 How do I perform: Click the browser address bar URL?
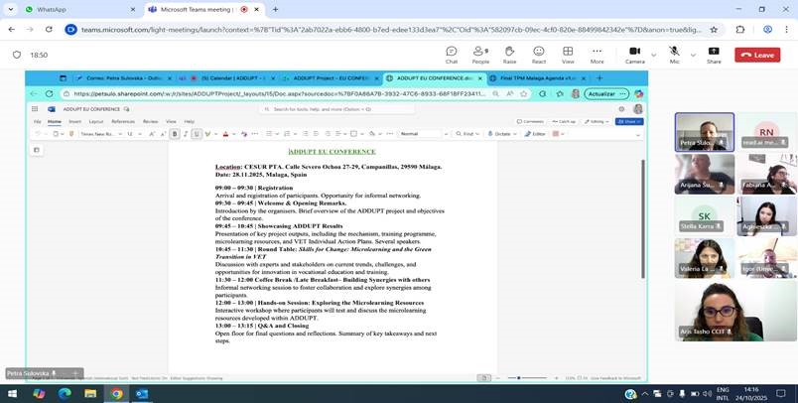[x=377, y=29]
